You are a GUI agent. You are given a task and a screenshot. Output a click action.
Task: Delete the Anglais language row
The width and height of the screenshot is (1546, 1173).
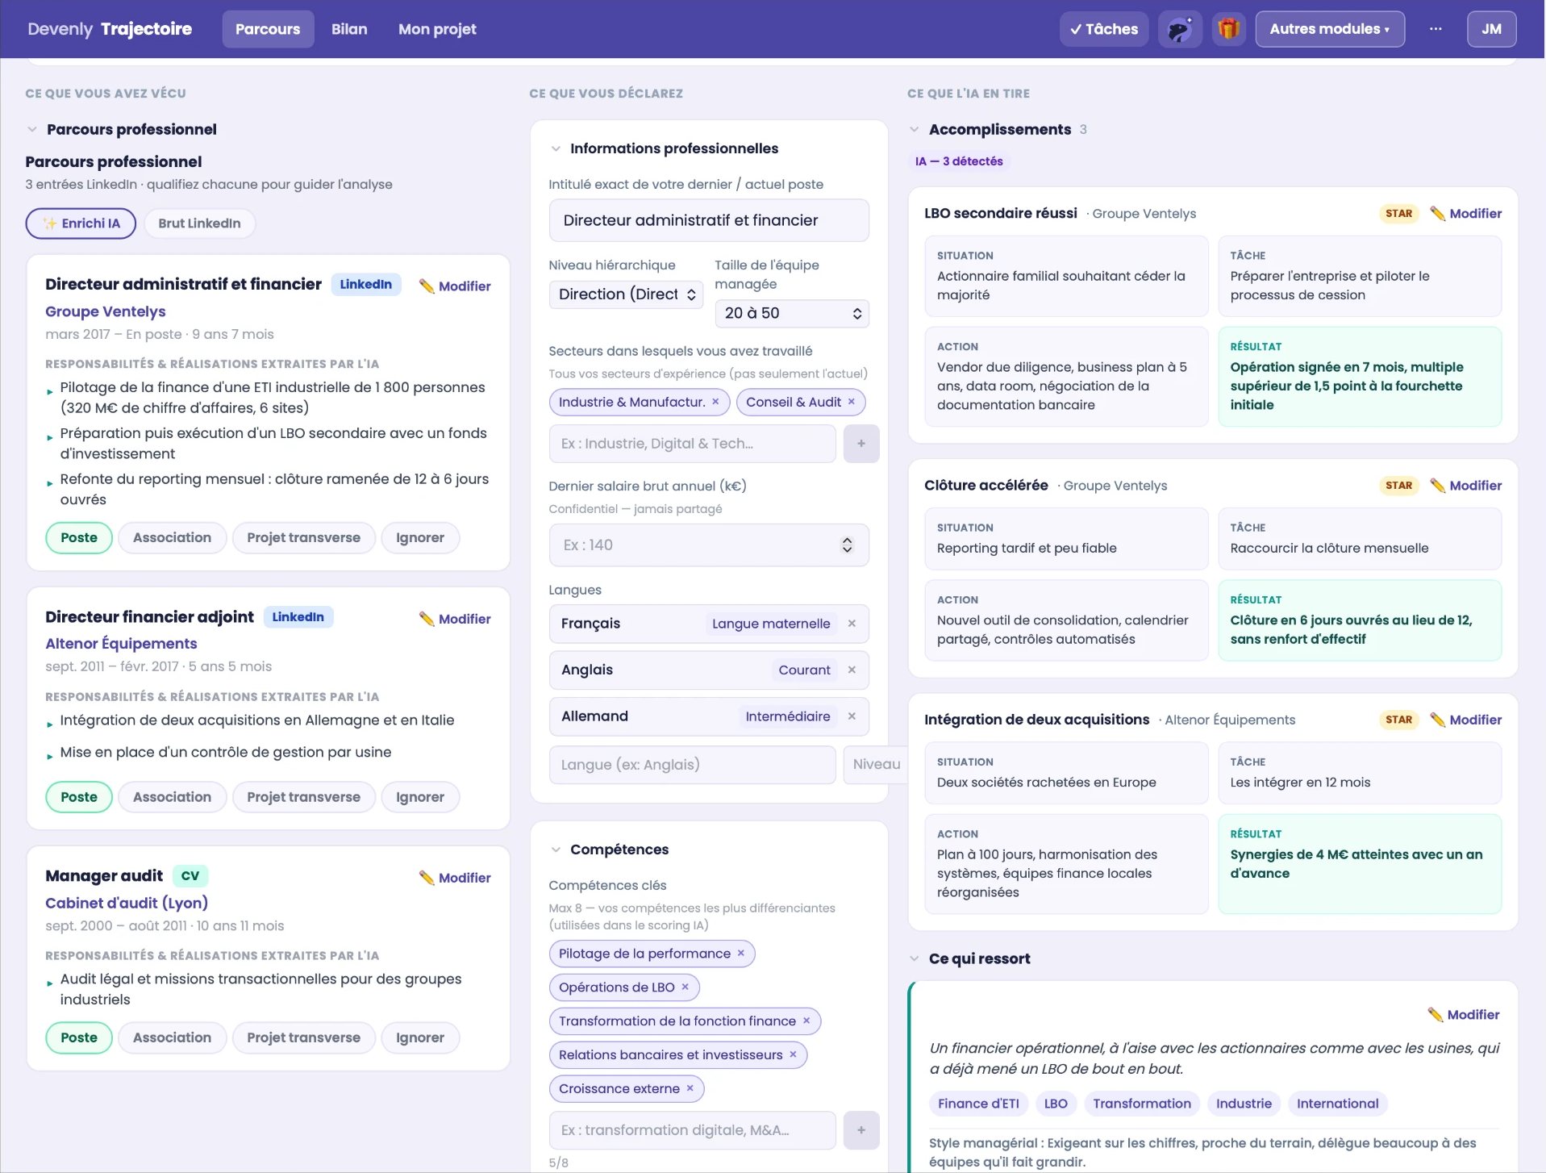(852, 670)
